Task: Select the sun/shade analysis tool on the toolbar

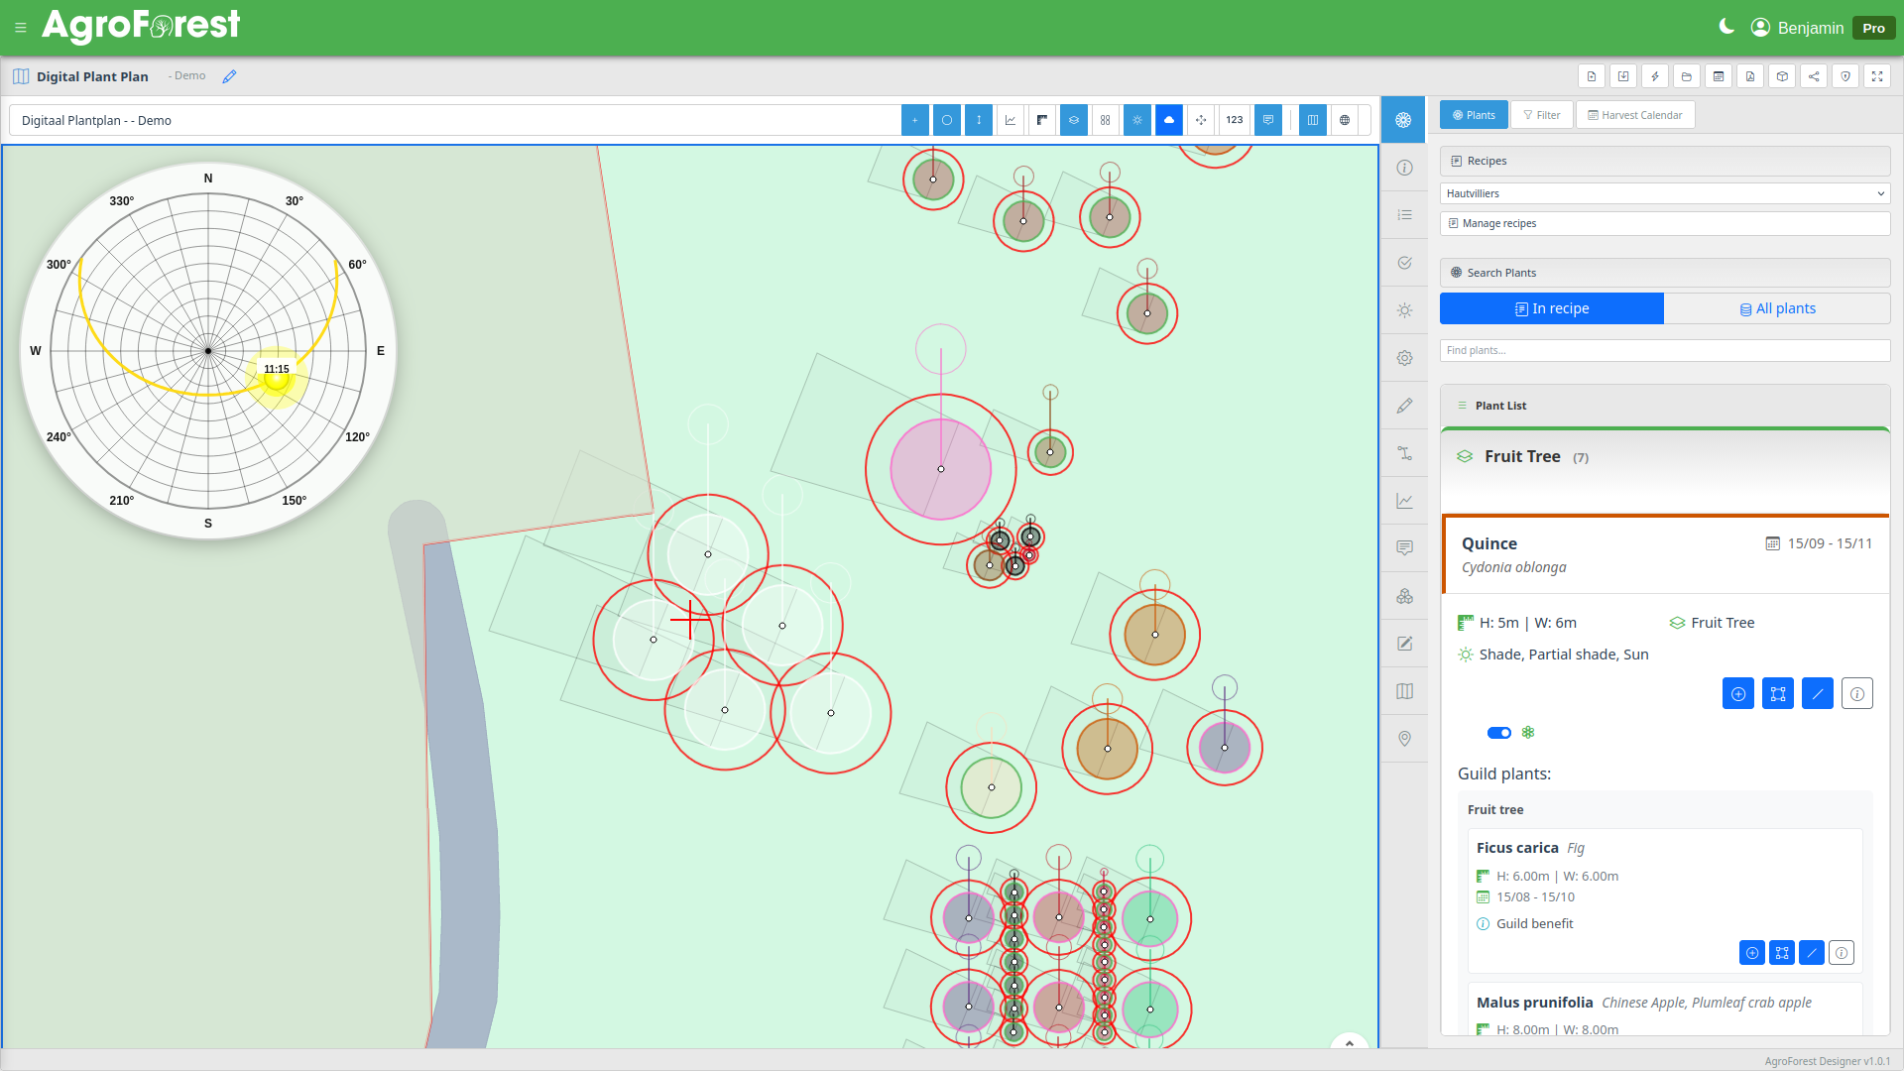Action: [1404, 309]
